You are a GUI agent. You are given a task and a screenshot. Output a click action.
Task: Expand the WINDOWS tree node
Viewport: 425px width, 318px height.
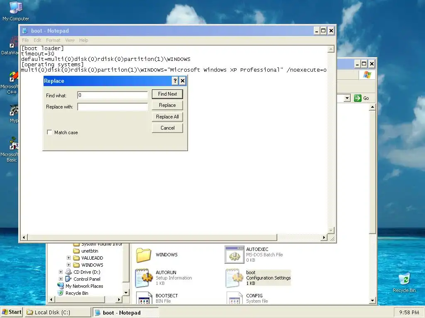(x=68, y=265)
